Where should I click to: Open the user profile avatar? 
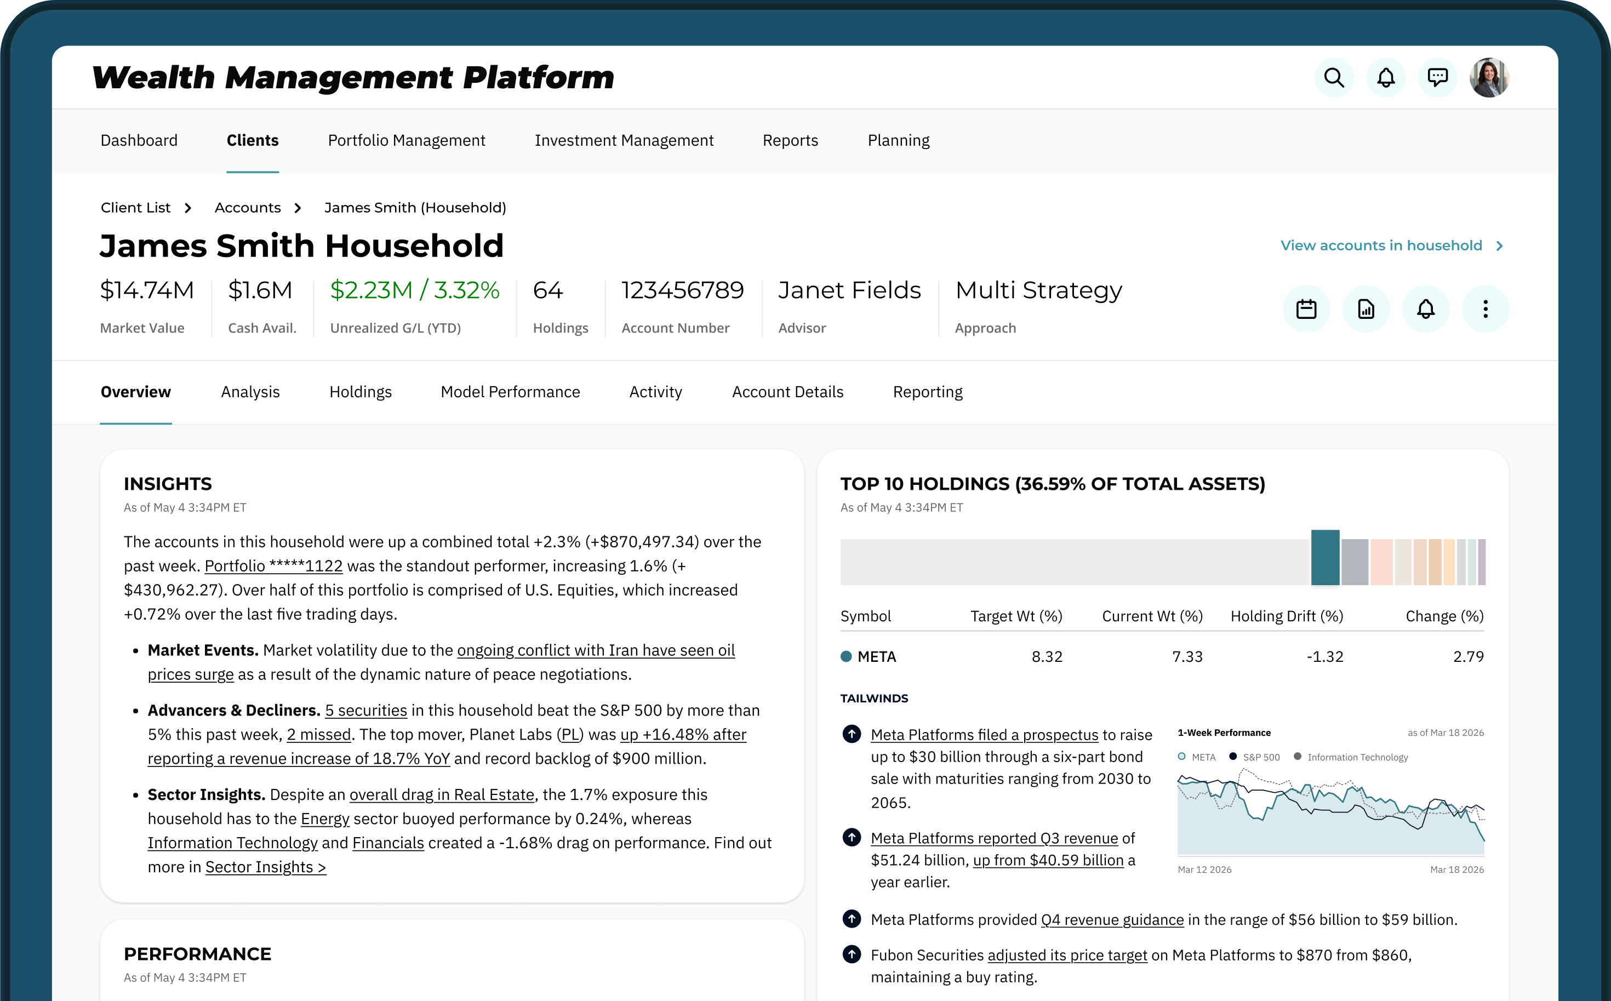click(1489, 78)
